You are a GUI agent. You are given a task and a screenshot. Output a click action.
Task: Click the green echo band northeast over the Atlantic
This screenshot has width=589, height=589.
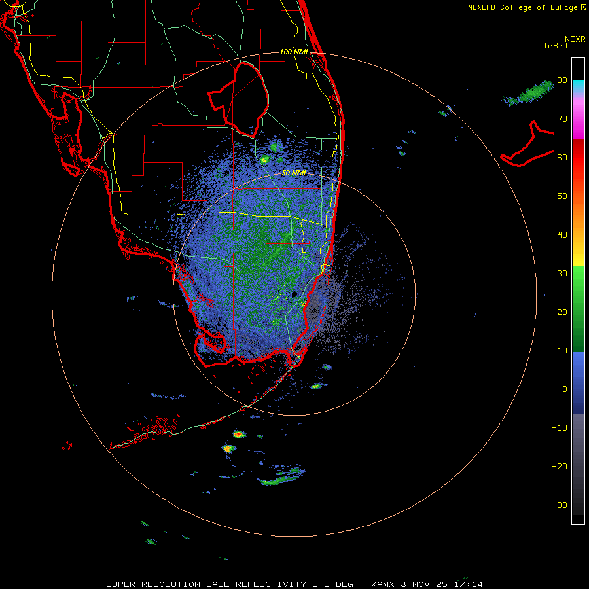pos(527,94)
